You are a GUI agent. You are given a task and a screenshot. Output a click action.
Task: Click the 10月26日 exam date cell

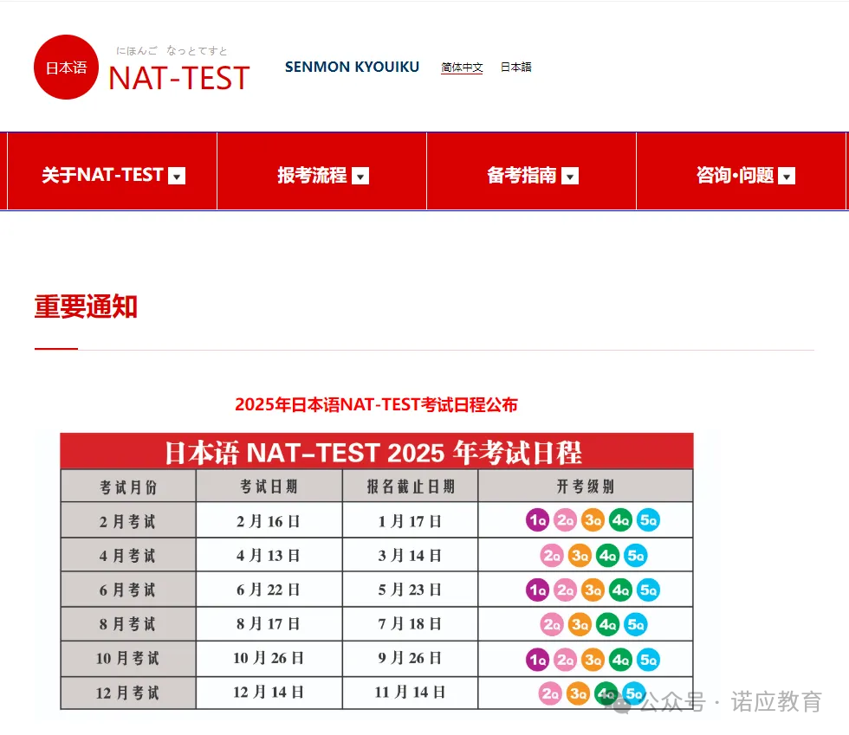pos(269,658)
